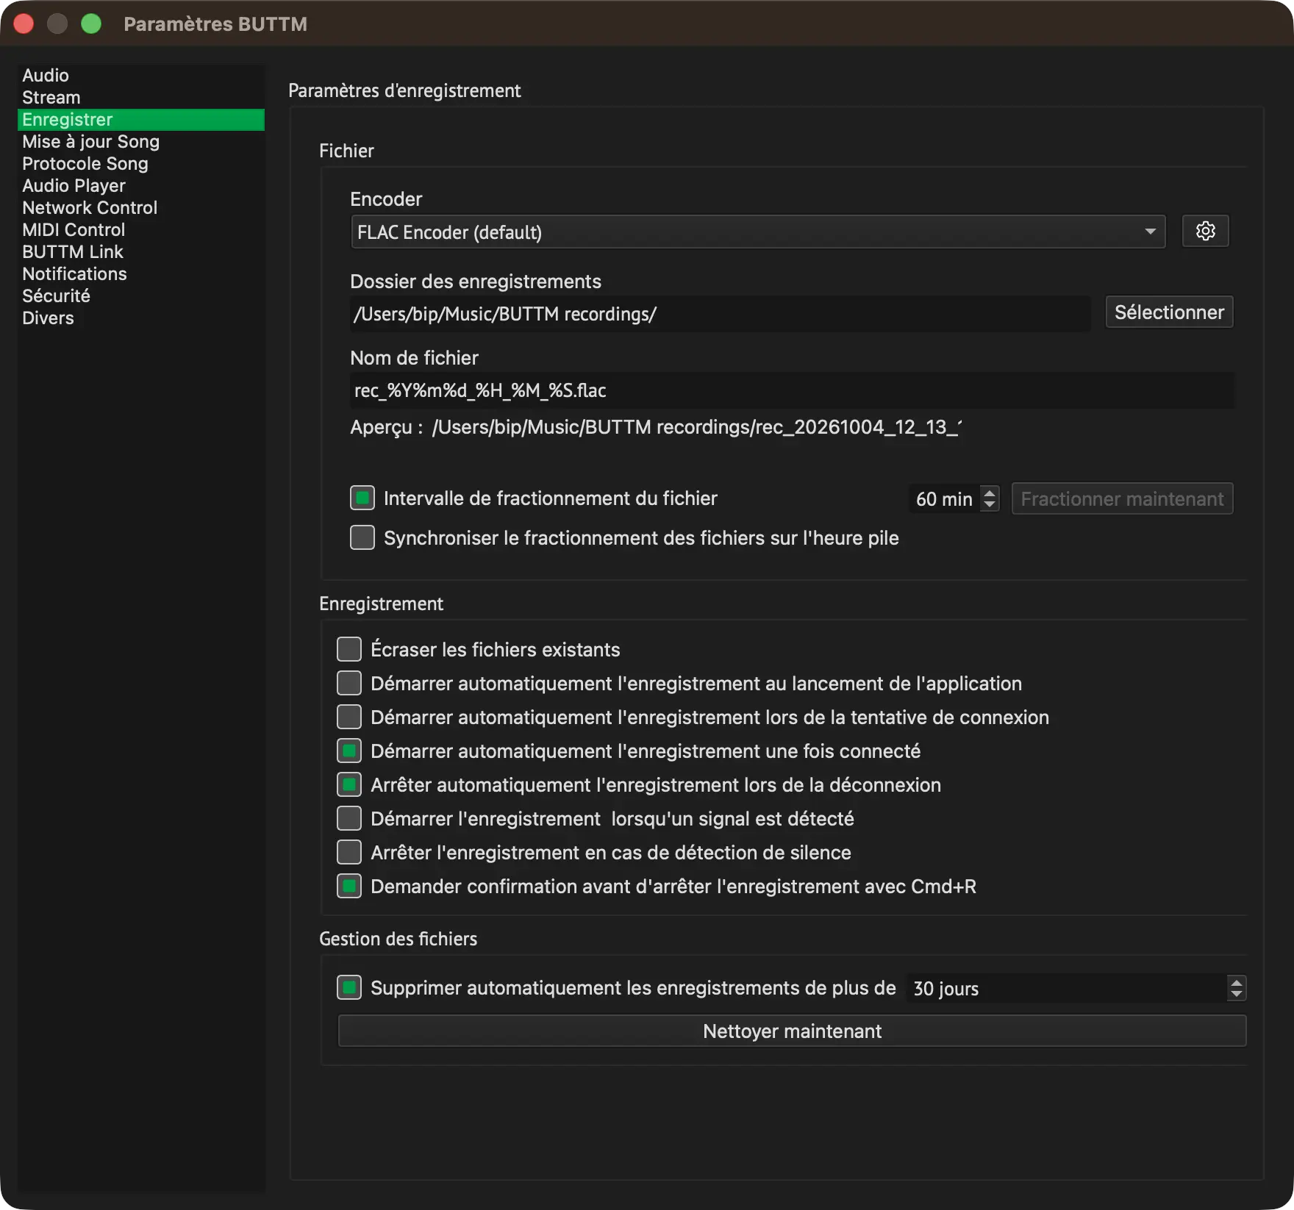Adjust the 60 min split interval stepper
Screen dimensions: 1294x1210
coord(990,499)
